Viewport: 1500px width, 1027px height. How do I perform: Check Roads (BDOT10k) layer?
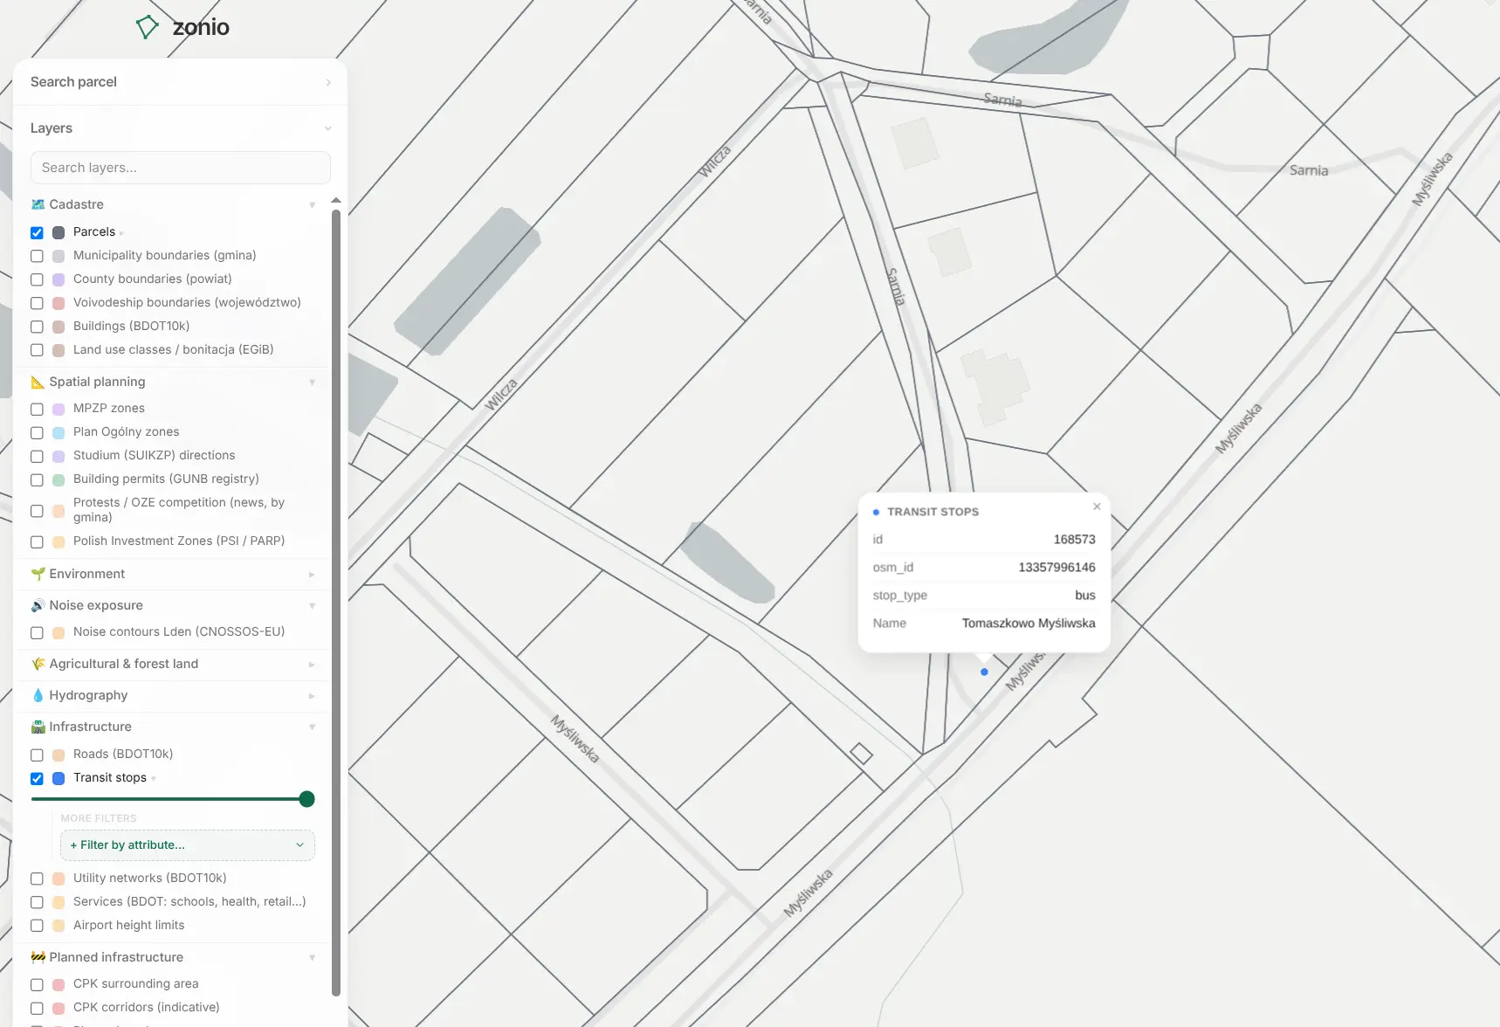point(37,755)
